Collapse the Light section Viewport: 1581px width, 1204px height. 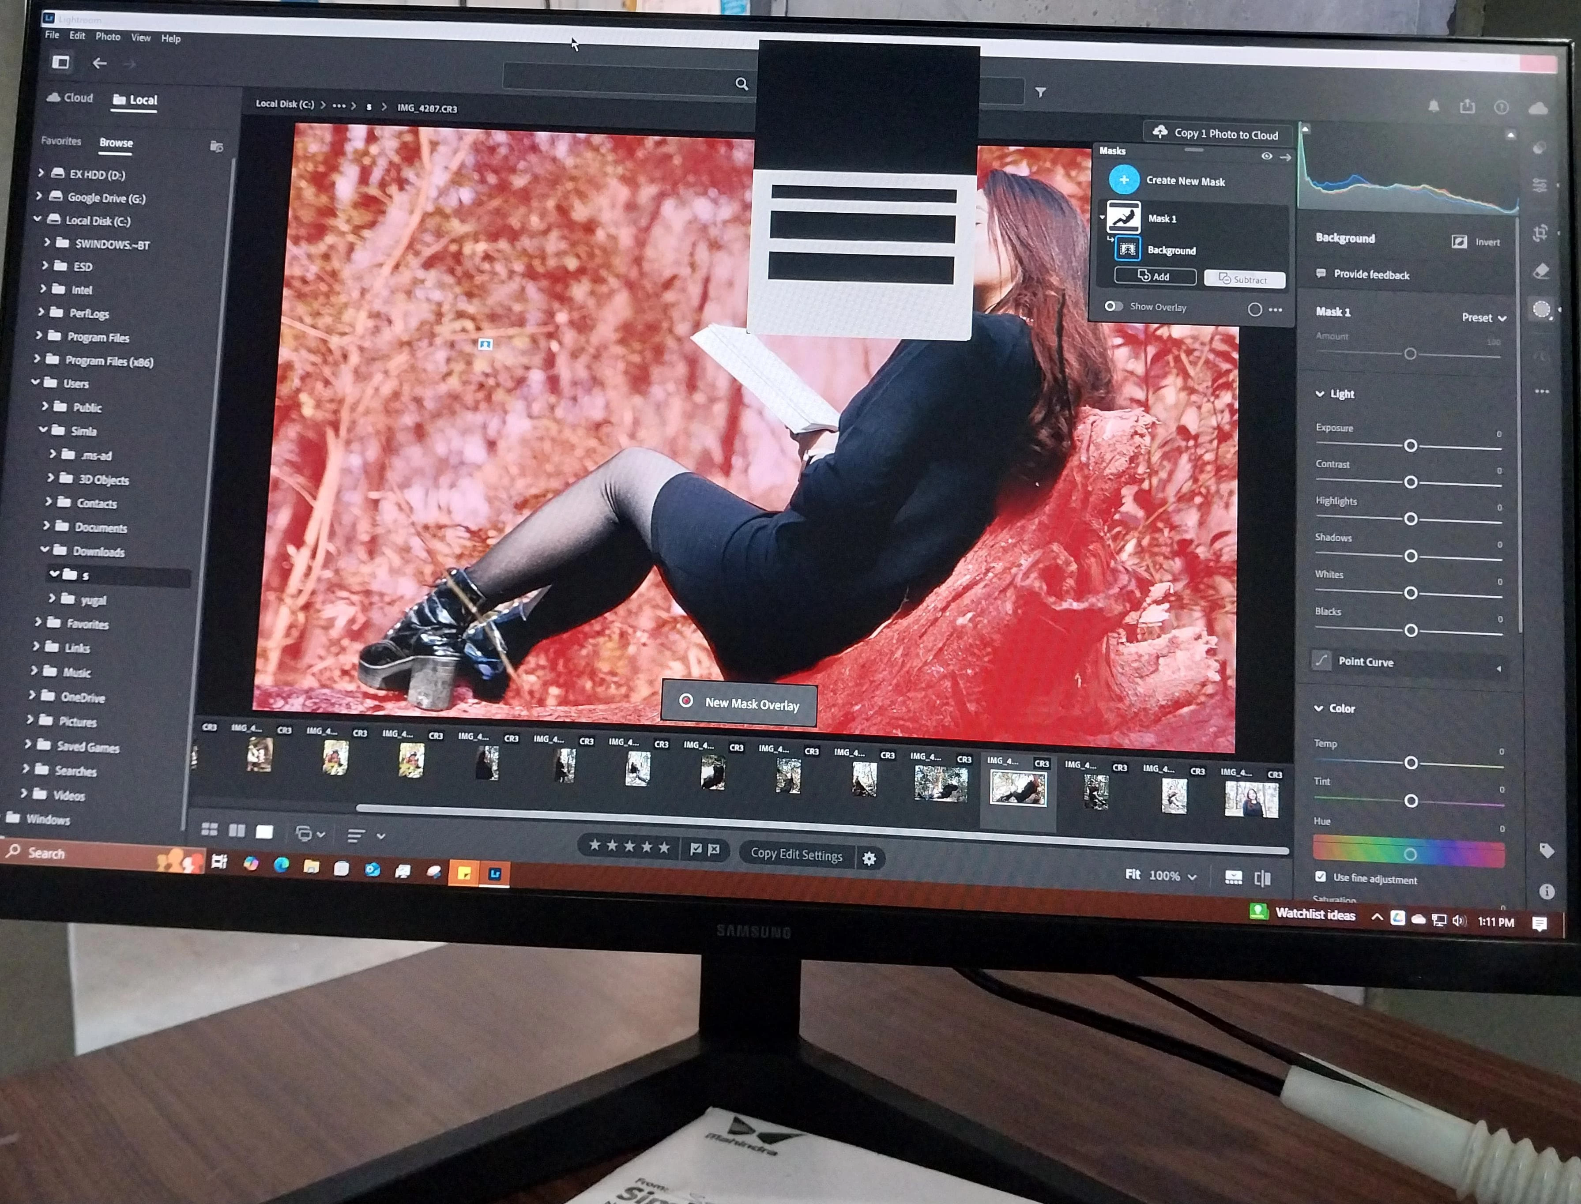pos(1320,393)
